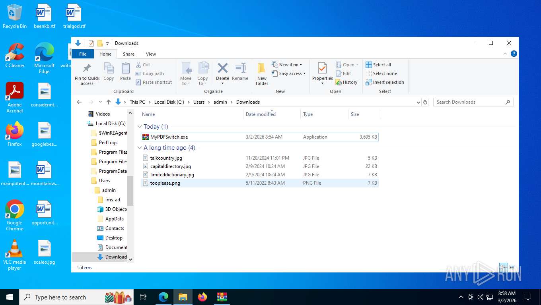Click the Edit command in Open group
The image size is (541, 305).
coord(343,73)
